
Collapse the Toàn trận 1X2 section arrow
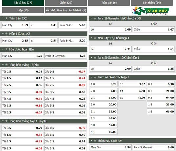(3, 18)
